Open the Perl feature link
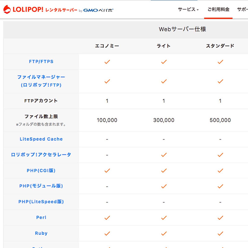The width and height of the screenshot is (248, 248). (41, 218)
